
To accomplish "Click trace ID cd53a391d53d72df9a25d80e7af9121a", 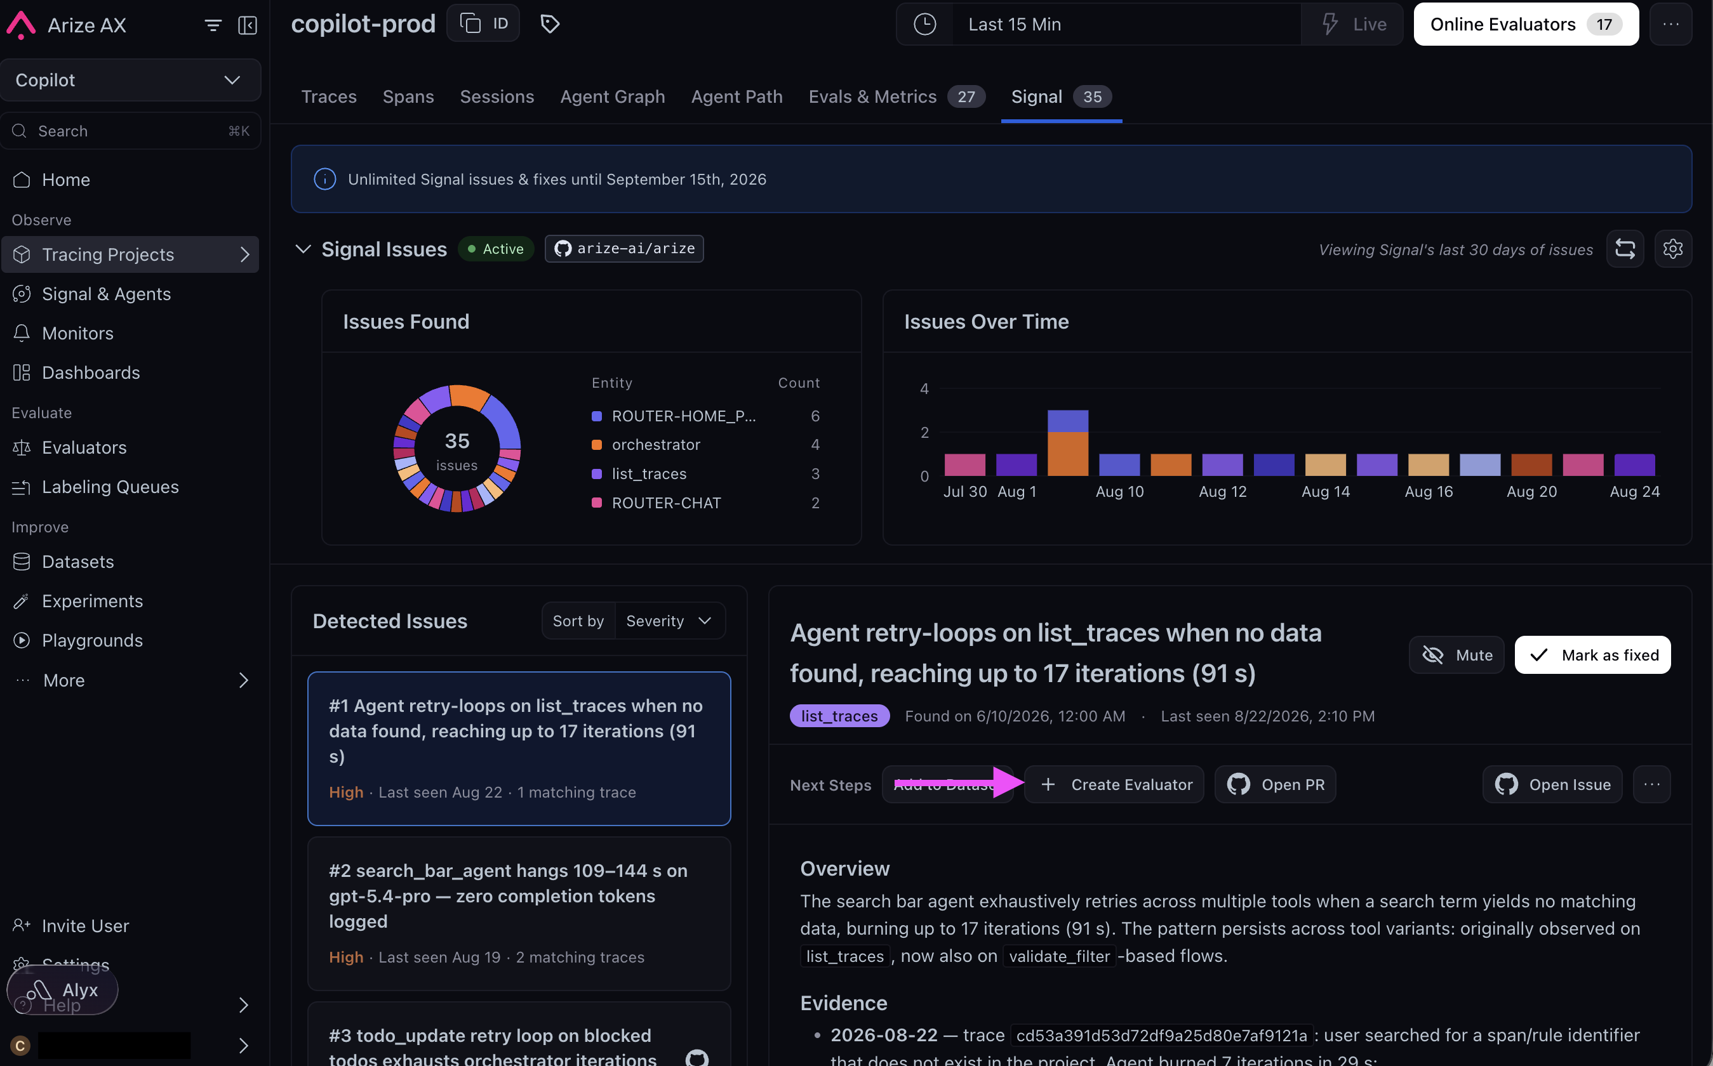I will tap(1161, 1036).
